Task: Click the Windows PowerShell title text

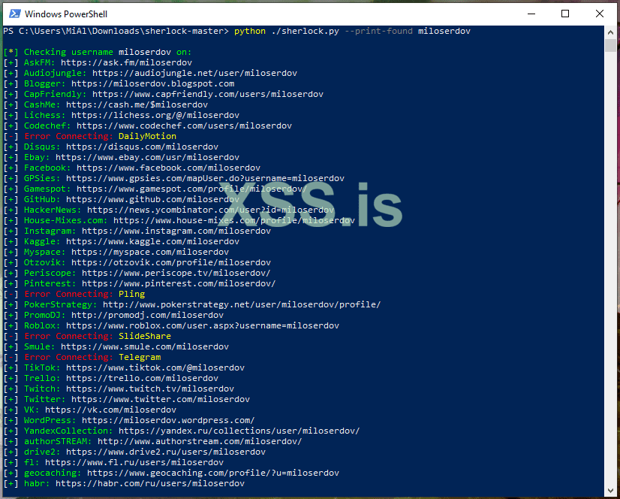Action: point(65,14)
